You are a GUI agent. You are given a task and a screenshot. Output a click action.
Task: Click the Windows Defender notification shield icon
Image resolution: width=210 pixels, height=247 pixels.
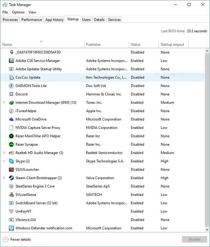point(11,228)
